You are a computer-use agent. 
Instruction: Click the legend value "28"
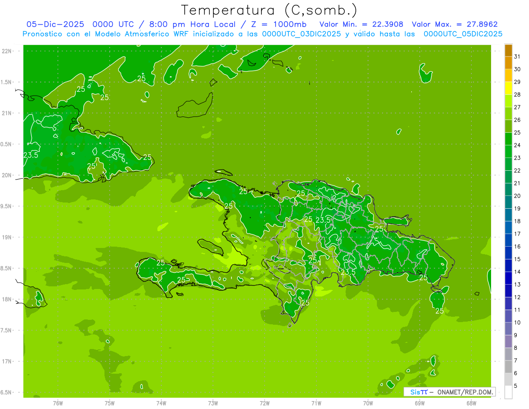518,94
